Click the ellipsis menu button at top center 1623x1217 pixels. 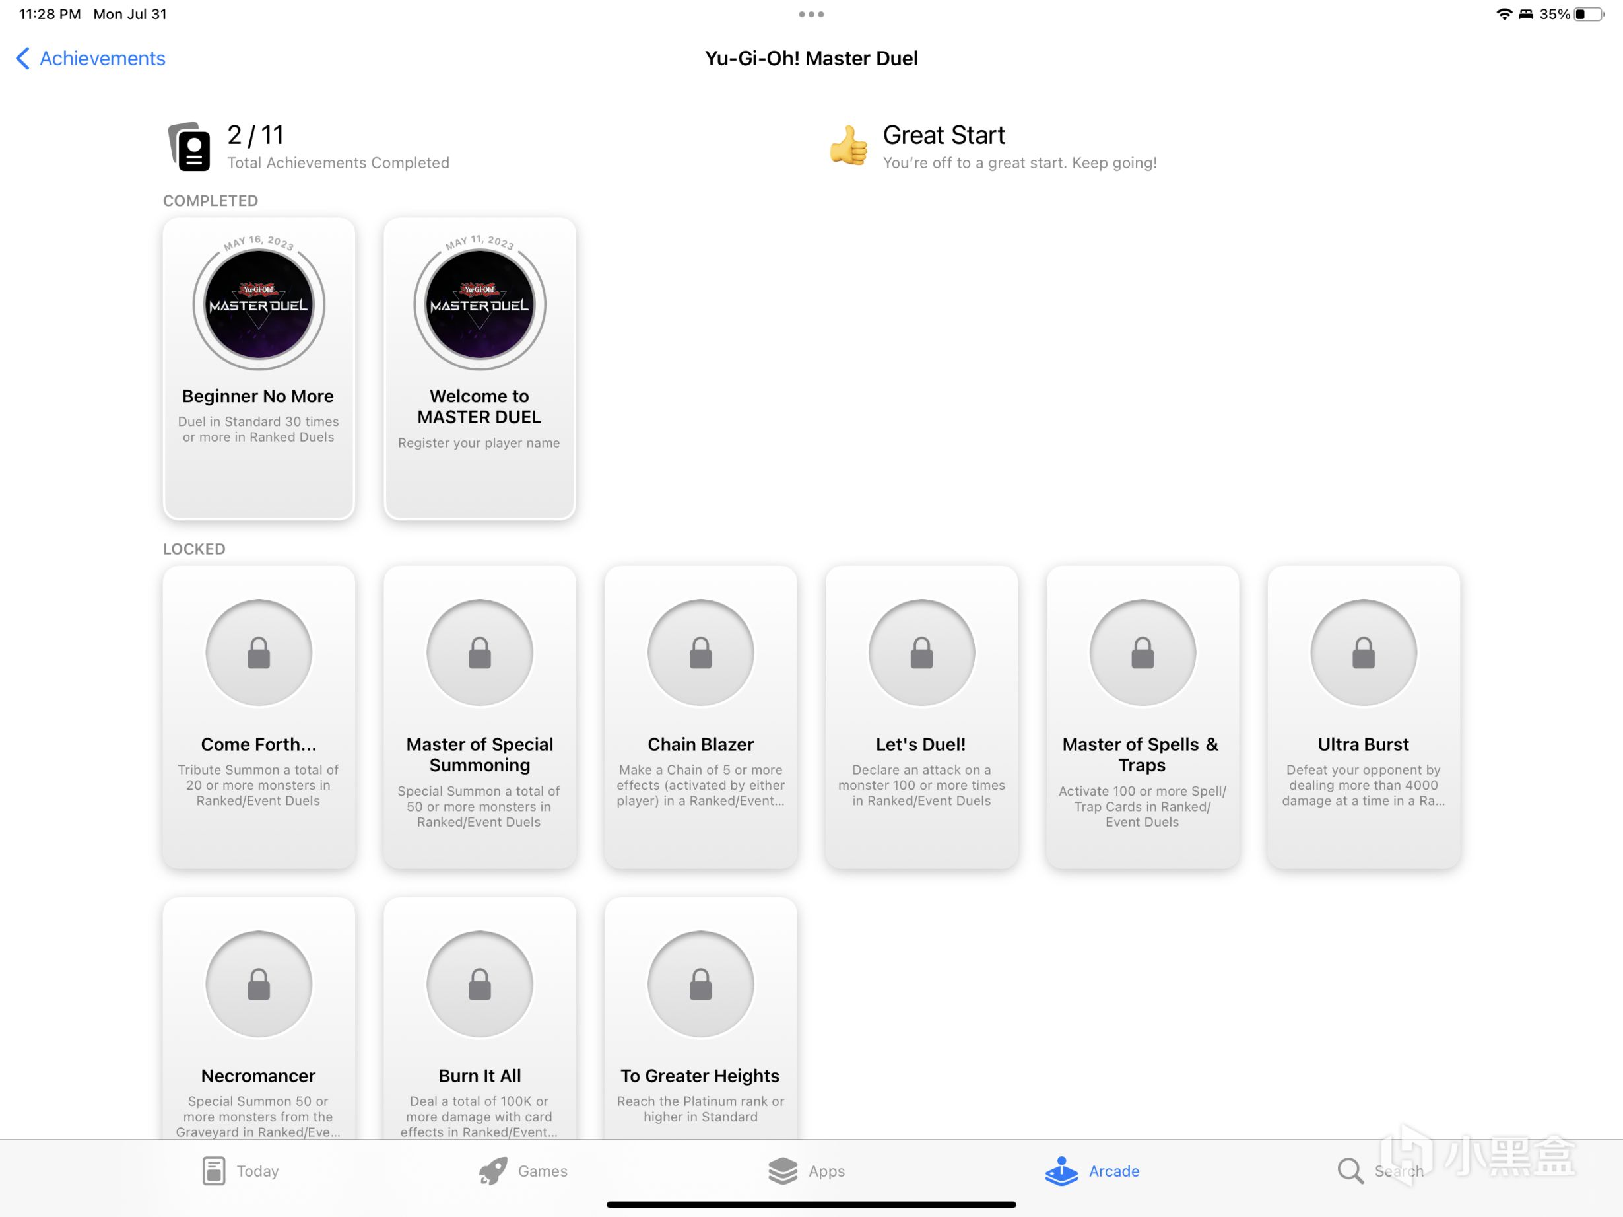812,13
